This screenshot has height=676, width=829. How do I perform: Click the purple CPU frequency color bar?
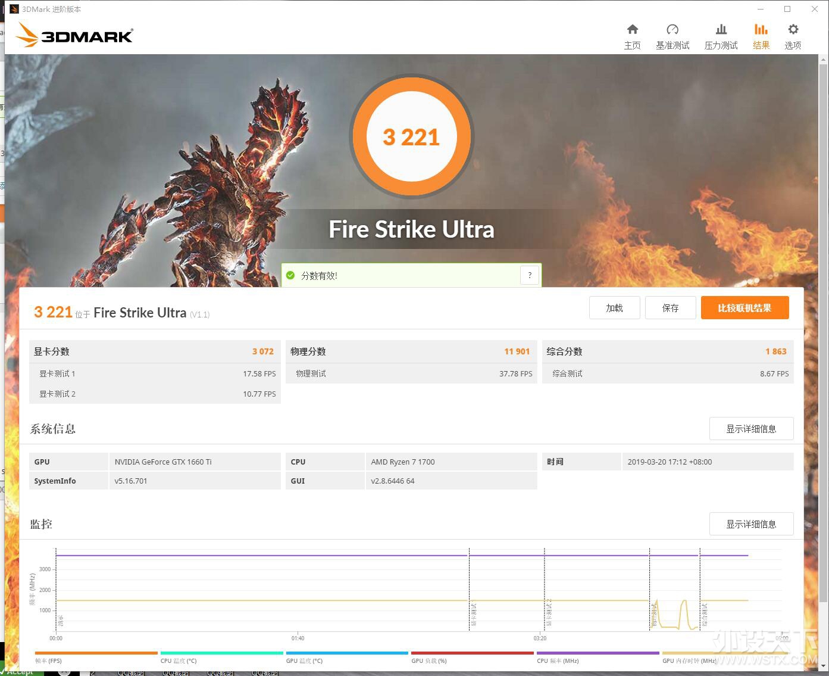pyautogui.click(x=598, y=653)
